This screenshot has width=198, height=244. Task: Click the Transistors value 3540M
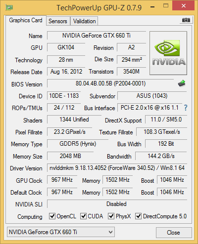click(x=132, y=72)
